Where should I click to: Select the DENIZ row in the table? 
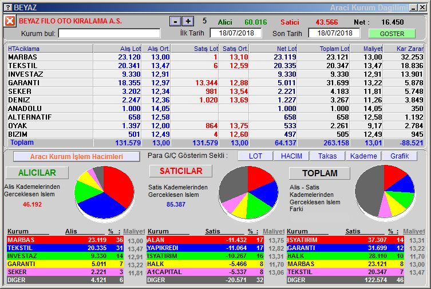[216, 100]
